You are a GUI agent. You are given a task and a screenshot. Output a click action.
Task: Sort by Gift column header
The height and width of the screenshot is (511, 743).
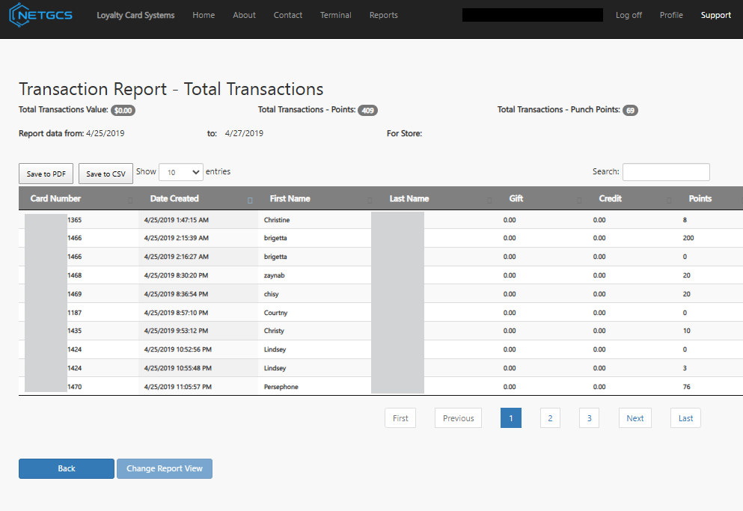516,199
